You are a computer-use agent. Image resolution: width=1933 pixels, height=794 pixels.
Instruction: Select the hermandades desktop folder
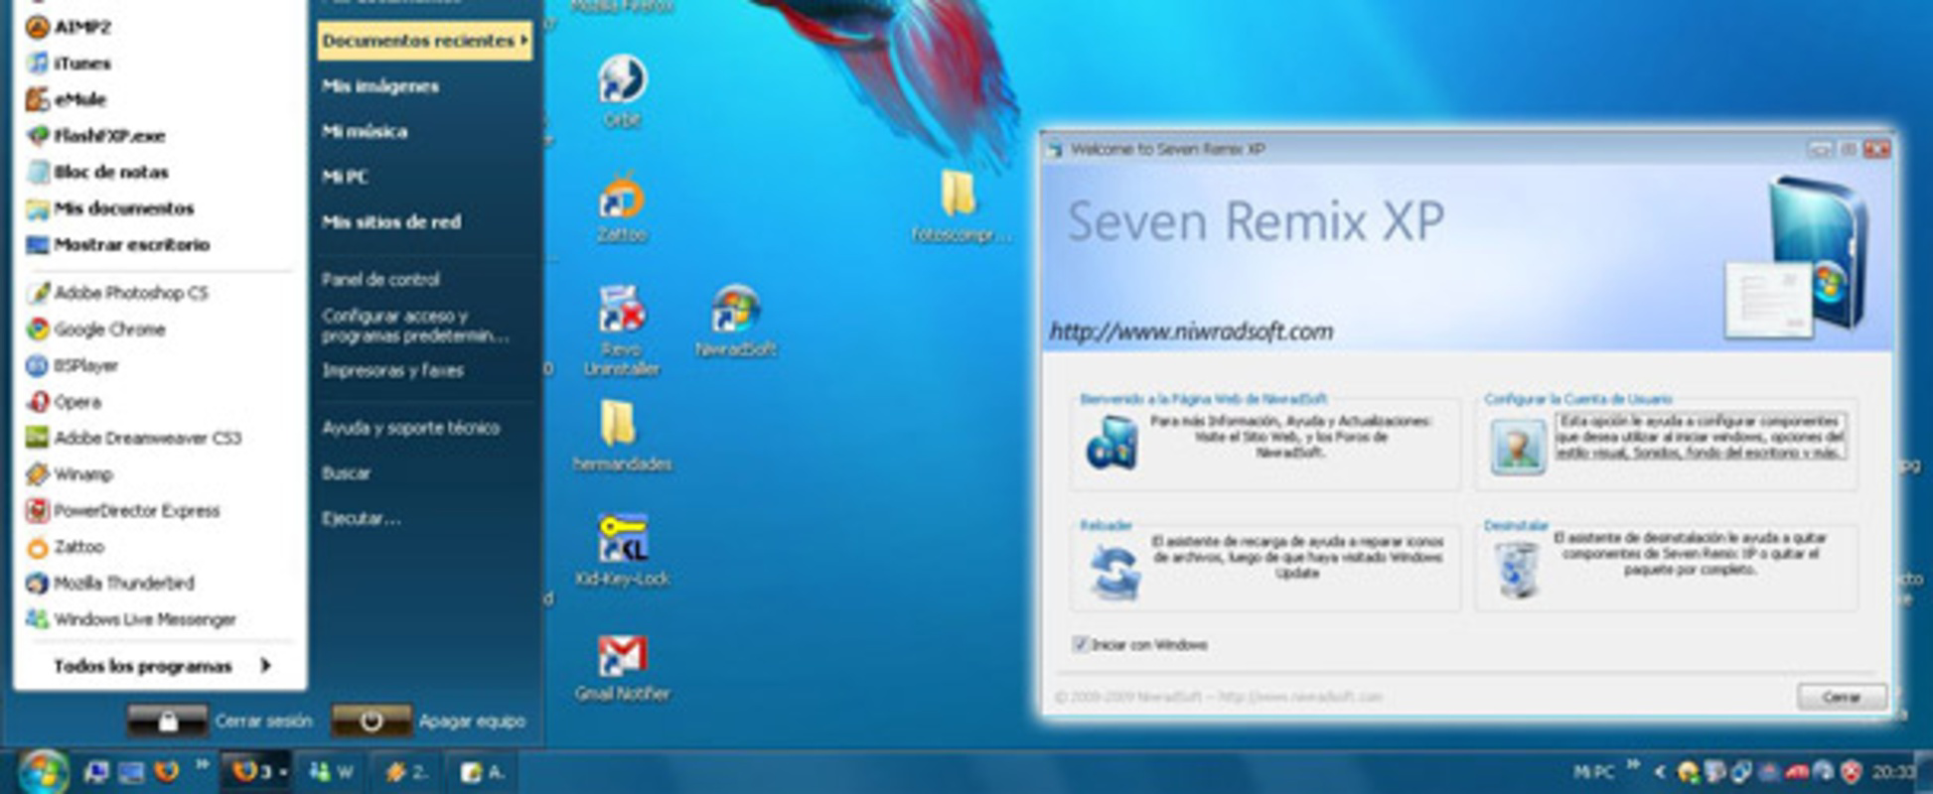(622, 435)
